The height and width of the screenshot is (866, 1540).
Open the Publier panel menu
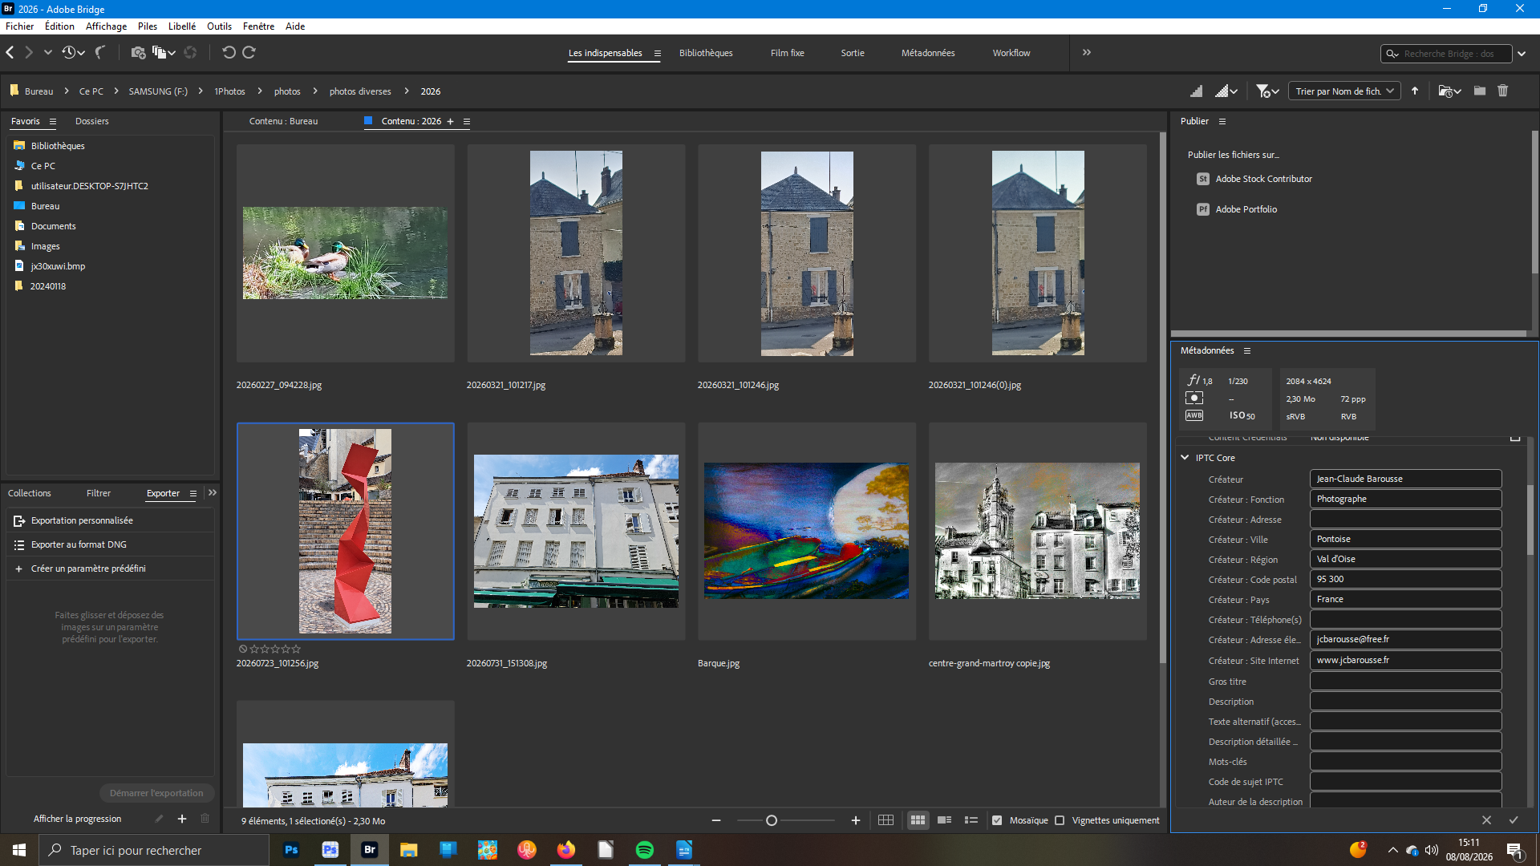(1222, 122)
